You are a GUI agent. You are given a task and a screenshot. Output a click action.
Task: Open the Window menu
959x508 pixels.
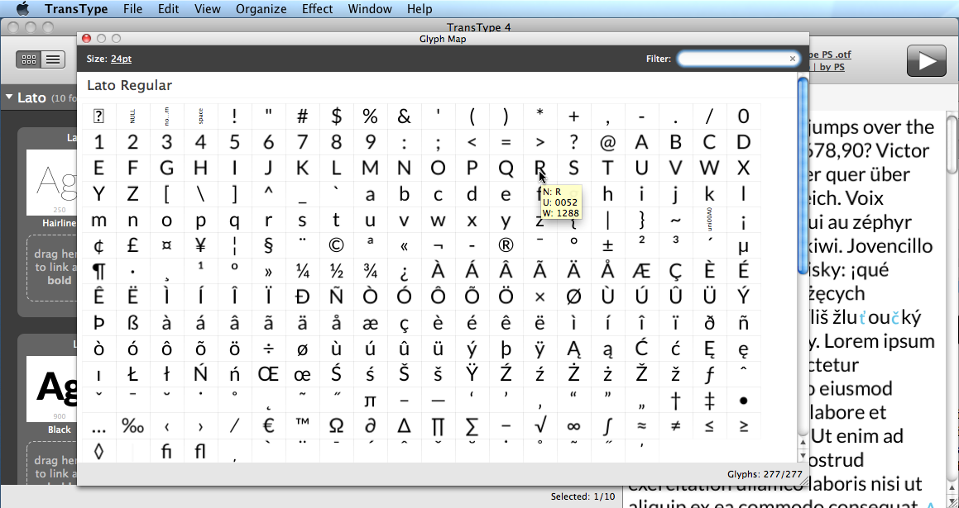(370, 8)
